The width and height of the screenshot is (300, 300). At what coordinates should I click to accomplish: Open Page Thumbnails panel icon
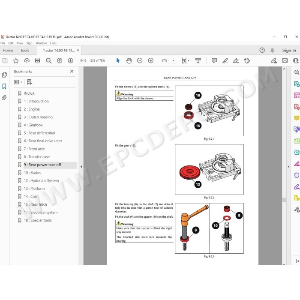click(4, 75)
